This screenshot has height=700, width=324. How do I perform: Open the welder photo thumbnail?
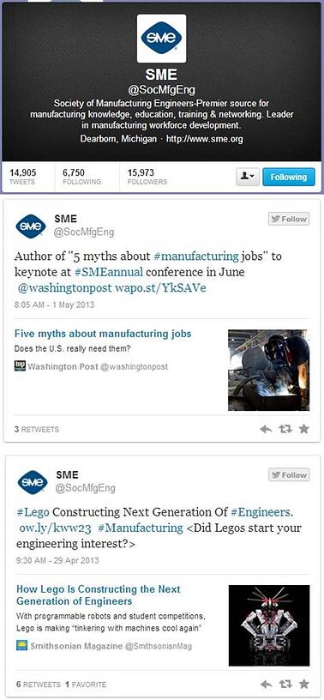[268, 370]
